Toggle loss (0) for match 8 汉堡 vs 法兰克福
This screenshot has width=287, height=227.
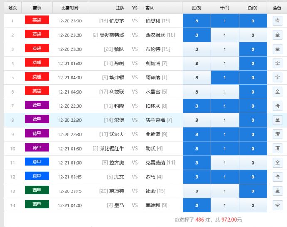pos(252,120)
